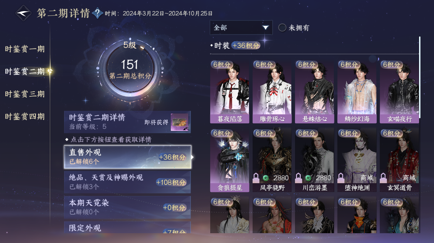Image resolution: width=434 pixels, height=243 pixels.
Task: Select the 暮夜陷落 outfit thumbnail
Action: coord(230,92)
